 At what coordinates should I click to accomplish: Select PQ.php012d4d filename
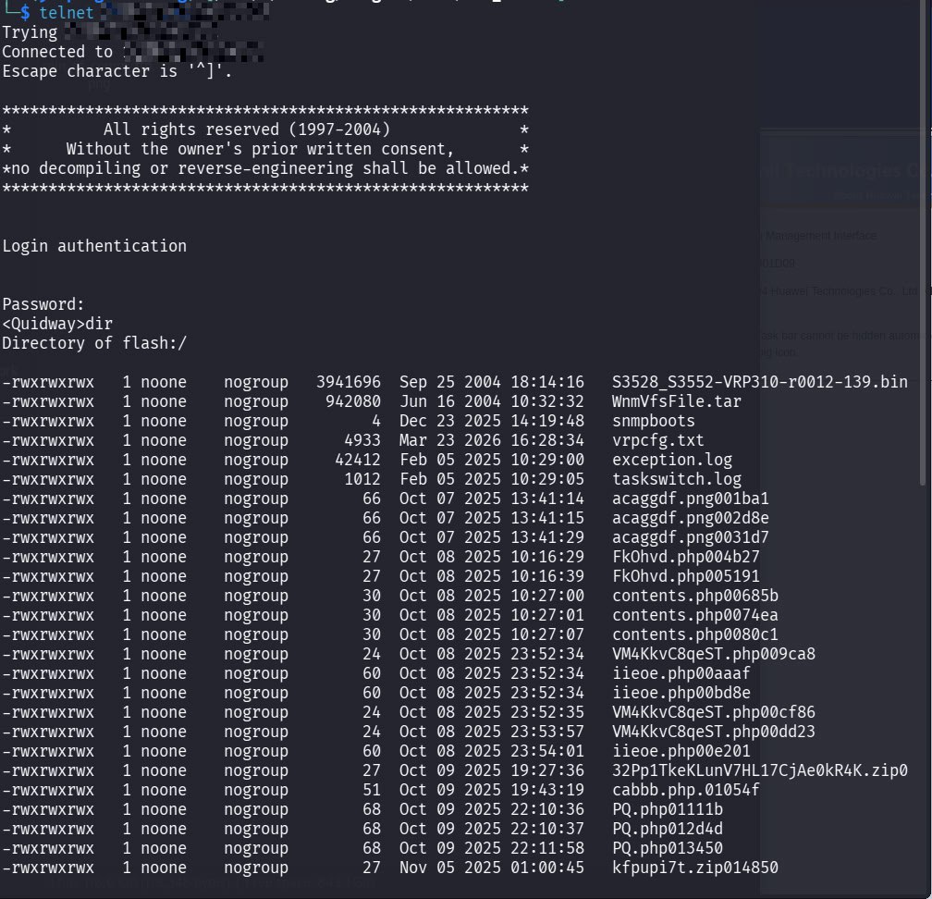pyautogui.click(x=668, y=829)
